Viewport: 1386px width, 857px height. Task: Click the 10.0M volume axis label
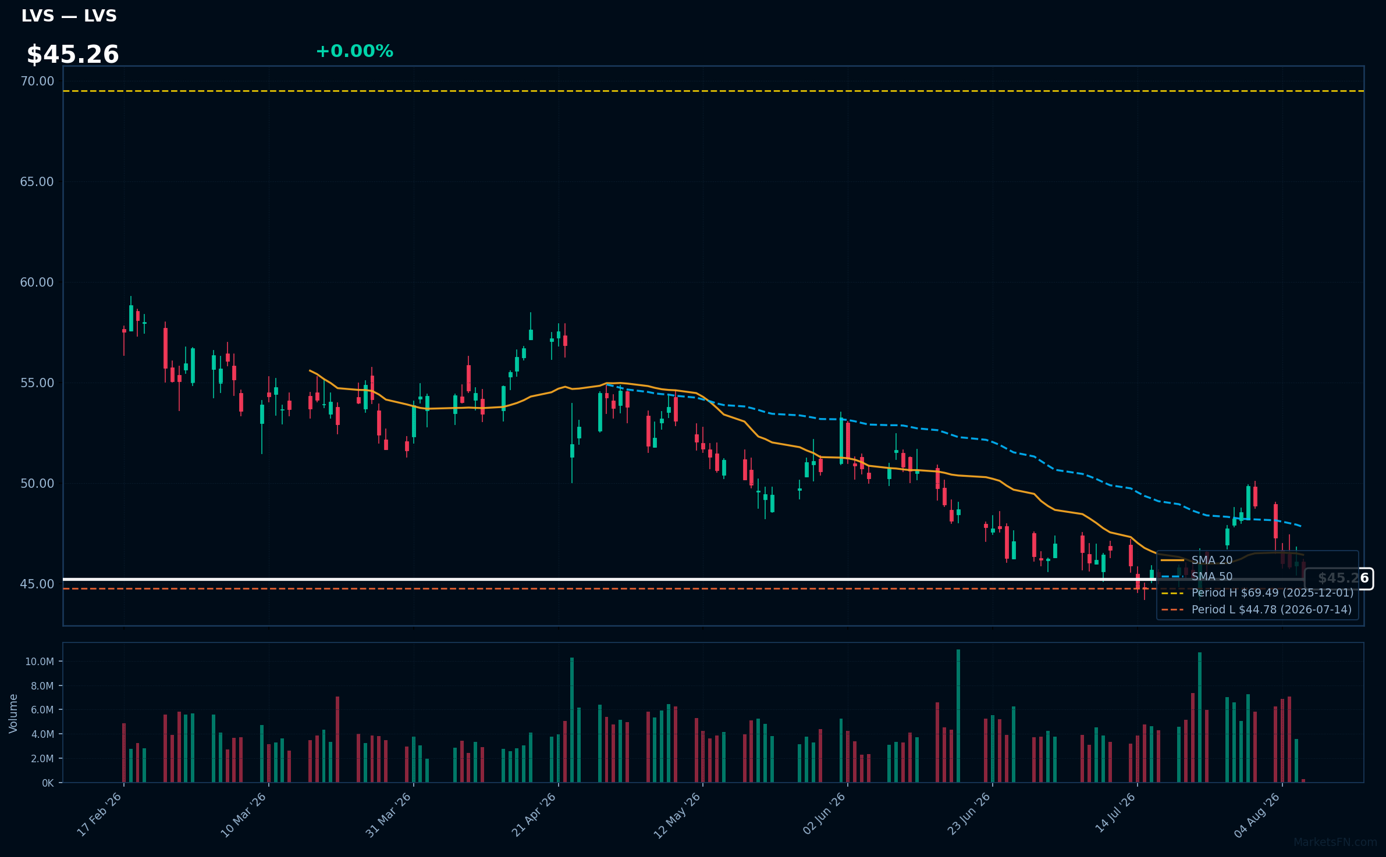pos(40,662)
